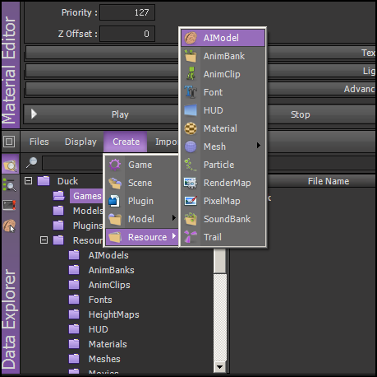
Task: Choose SoundBank in the submenu
Action: [x=223, y=219]
